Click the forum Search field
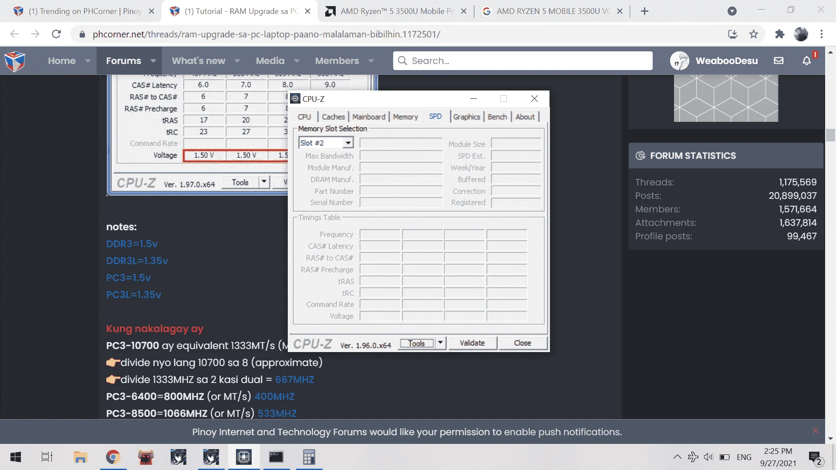 pyautogui.click(x=523, y=60)
